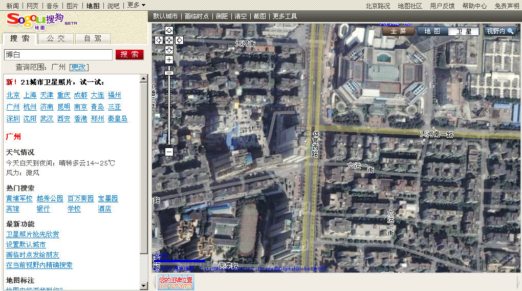
Task: Click the zoom slider track midpoint
Action: point(169,106)
